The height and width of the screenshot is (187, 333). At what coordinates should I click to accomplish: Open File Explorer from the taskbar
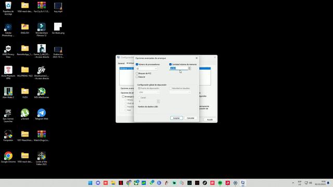[x=113, y=183]
